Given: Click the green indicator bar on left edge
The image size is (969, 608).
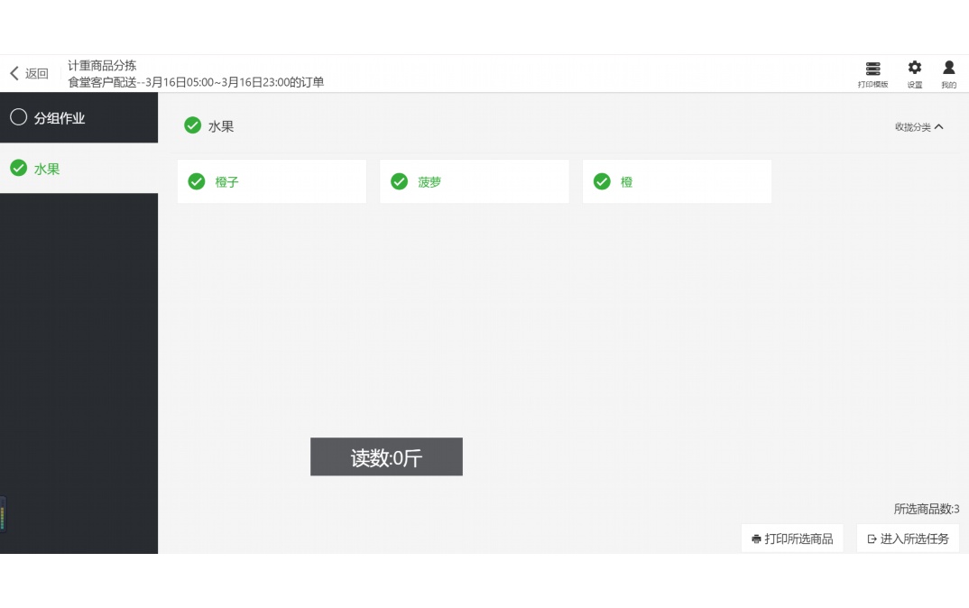Looking at the screenshot, I should tap(2, 515).
